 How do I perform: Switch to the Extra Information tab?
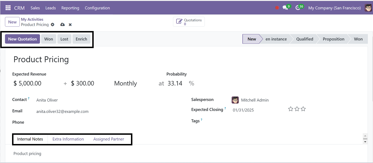(x=68, y=139)
